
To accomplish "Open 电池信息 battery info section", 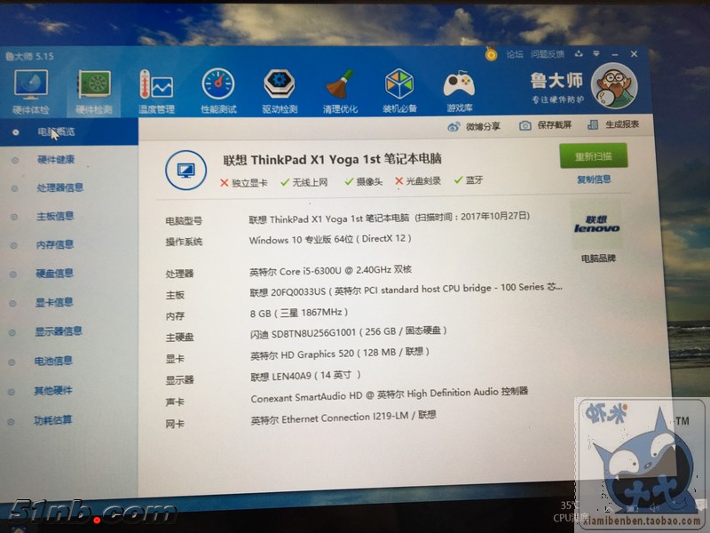I will pos(54,362).
